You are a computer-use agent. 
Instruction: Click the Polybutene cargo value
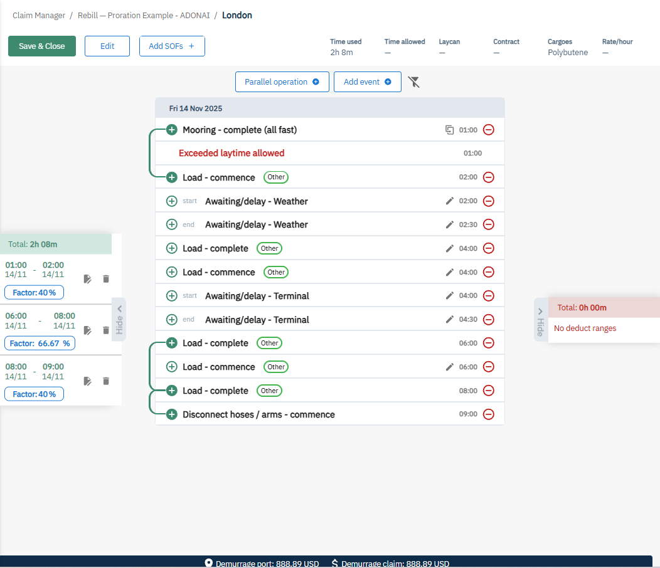tap(568, 53)
